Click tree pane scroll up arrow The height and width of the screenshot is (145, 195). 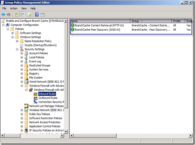coord(66,21)
